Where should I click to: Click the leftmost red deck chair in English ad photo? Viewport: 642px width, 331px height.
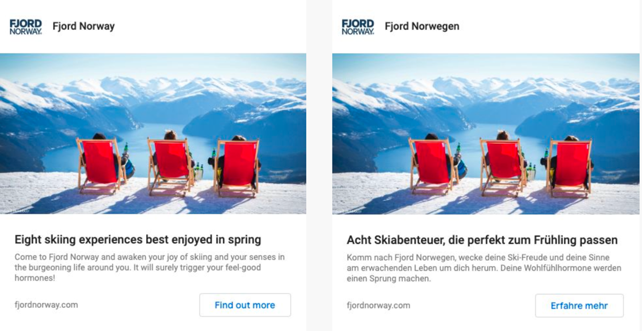point(100,163)
